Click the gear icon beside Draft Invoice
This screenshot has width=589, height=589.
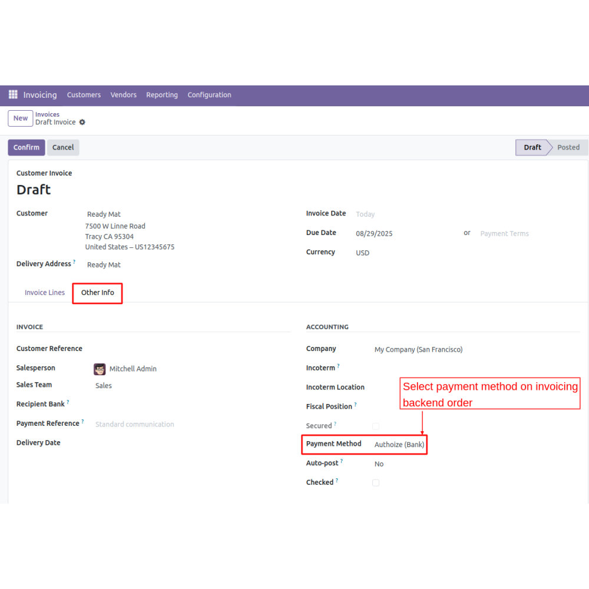pos(82,123)
